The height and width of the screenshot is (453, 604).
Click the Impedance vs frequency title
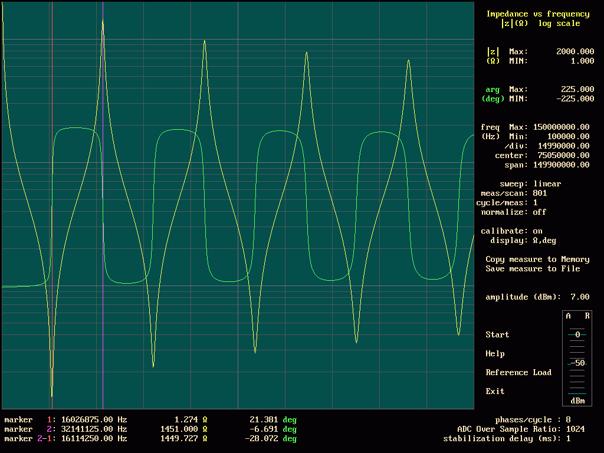click(537, 14)
